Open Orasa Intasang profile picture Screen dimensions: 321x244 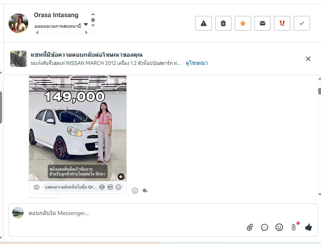pos(18,23)
